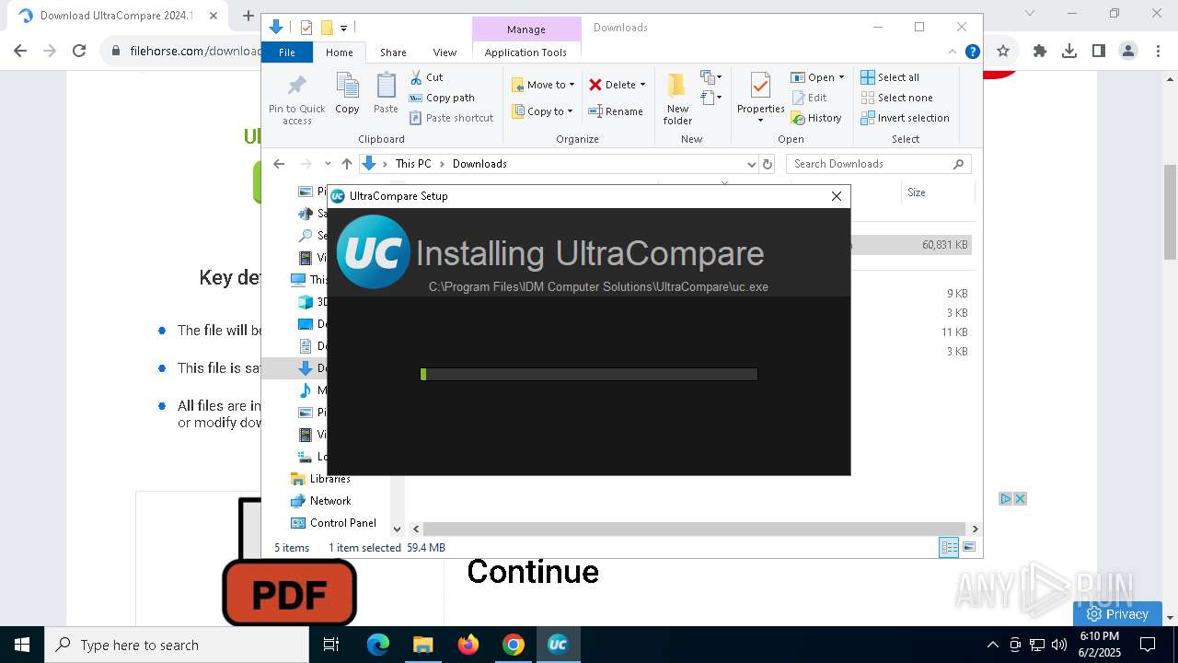
Task: Click the horizontal scrollbar in file list
Action: point(694,529)
